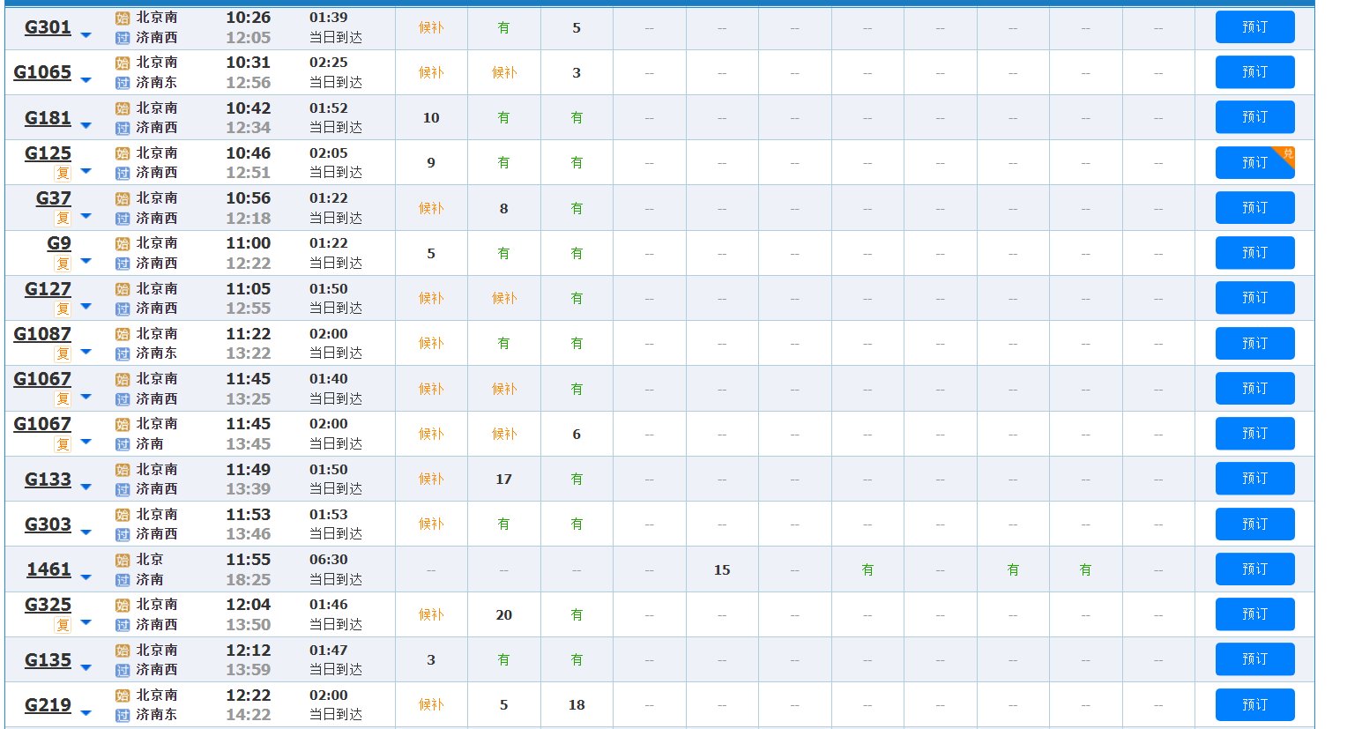
Task: Expand stop details arrow for G301
Action: tap(86, 35)
